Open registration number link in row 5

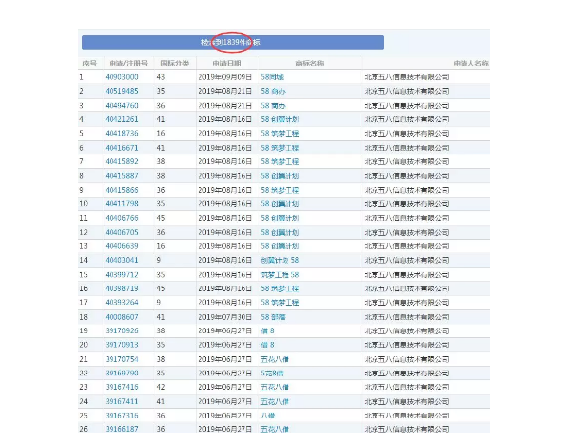tap(121, 133)
